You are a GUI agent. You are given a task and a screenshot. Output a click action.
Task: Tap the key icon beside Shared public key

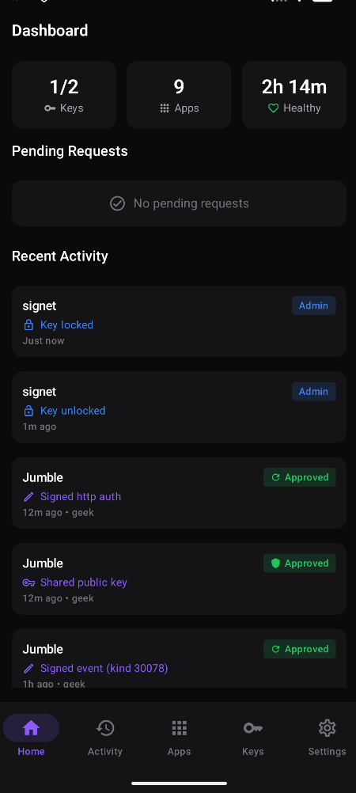pyautogui.click(x=28, y=582)
